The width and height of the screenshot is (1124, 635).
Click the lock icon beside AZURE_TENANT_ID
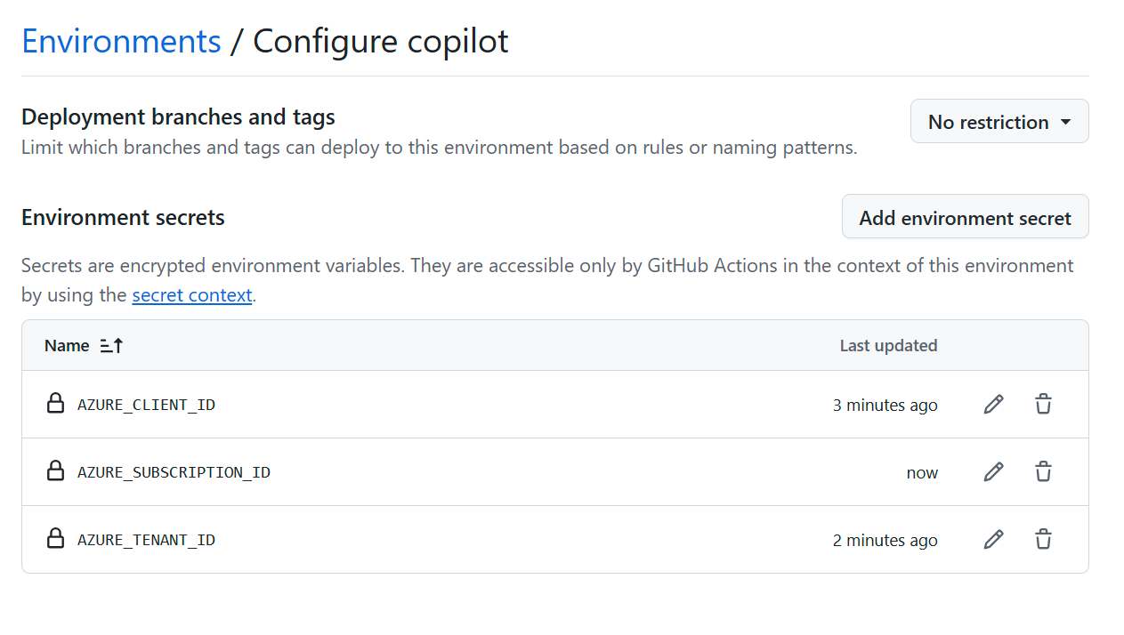point(55,539)
